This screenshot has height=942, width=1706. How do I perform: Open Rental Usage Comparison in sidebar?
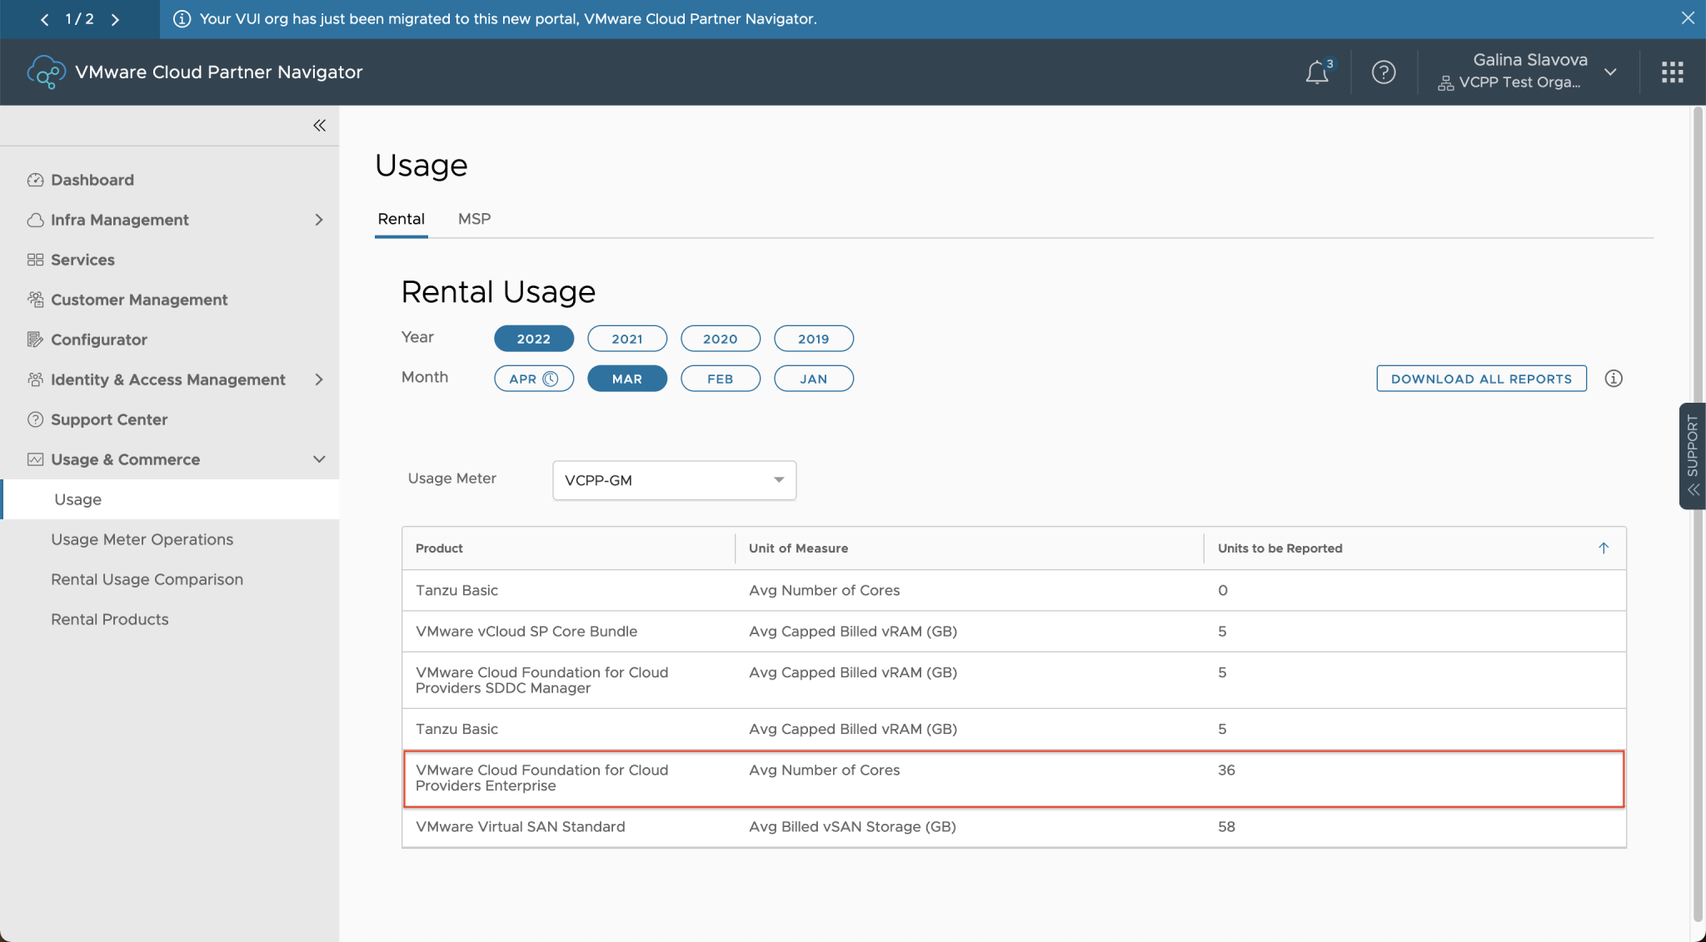pos(147,579)
